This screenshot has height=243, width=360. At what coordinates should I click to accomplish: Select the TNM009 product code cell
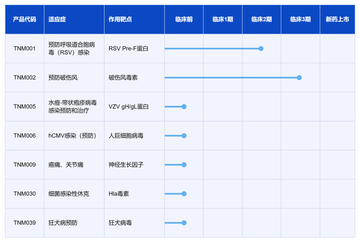[x=25, y=165]
